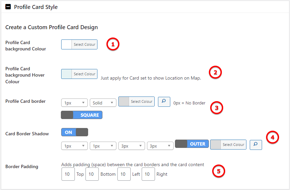Image resolution: width=290 pixels, height=190 pixels.
Task: Turn off the Card Border Shadow switch
Action: coord(74,132)
